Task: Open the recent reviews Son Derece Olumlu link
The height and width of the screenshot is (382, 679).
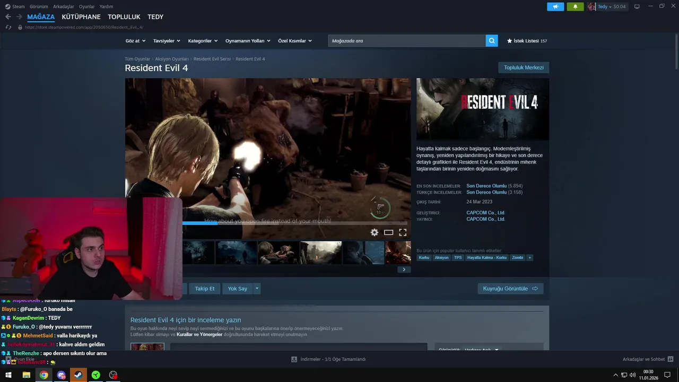Action: click(486, 186)
